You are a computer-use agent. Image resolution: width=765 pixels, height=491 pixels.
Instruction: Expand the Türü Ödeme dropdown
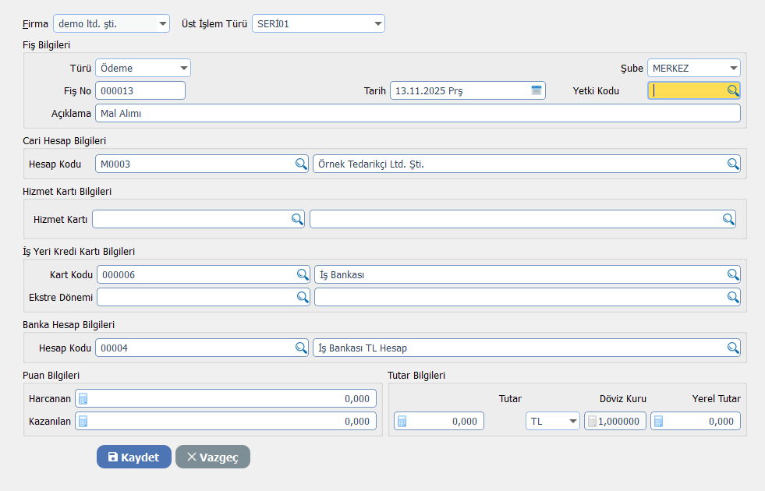pos(183,69)
